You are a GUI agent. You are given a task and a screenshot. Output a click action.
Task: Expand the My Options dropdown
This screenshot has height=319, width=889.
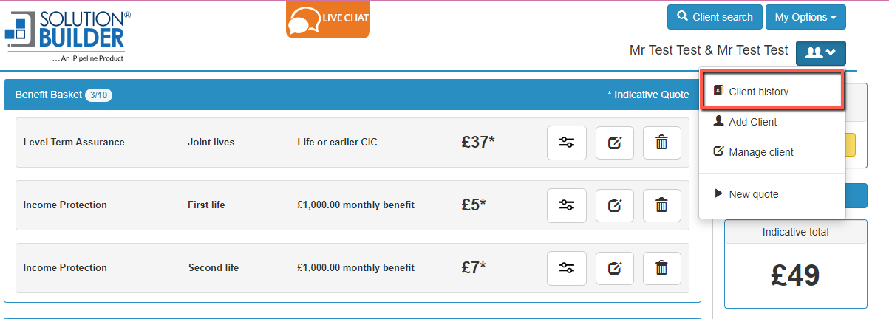point(805,17)
